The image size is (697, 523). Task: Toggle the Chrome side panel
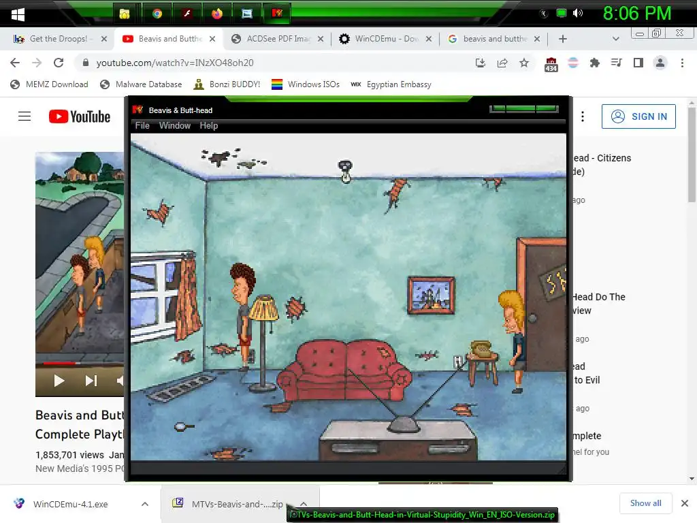pyautogui.click(x=638, y=63)
